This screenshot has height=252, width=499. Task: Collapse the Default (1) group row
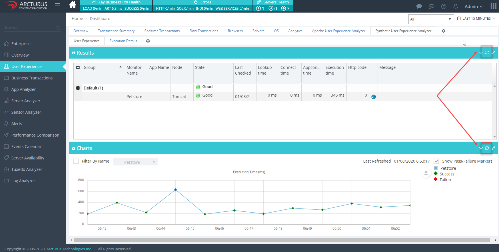[x=78, y=88]
